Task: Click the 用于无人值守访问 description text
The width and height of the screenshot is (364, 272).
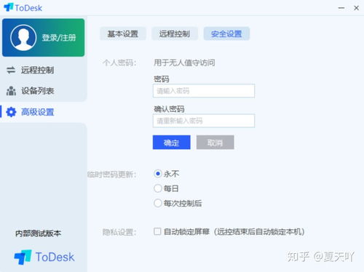Action: 184,63
